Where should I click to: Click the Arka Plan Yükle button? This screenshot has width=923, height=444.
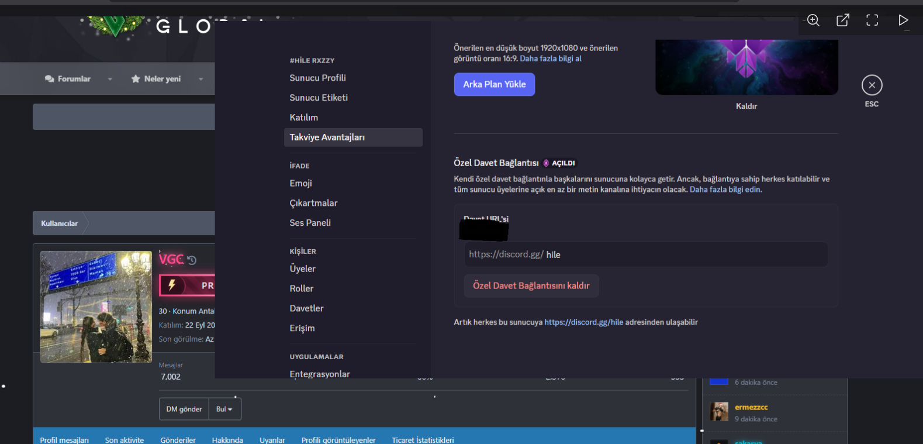point(495,84)
